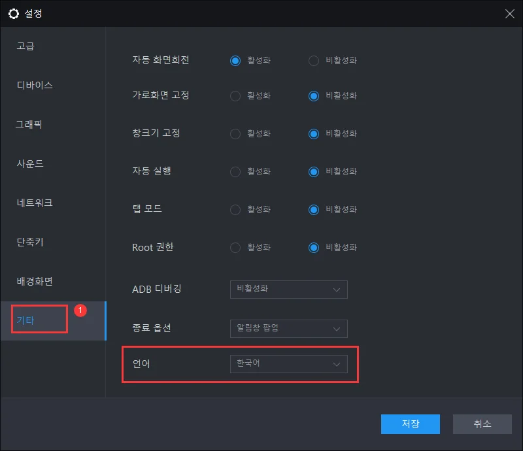
Task: Go to the 네트워크 tab
Action: pos(35,203)
